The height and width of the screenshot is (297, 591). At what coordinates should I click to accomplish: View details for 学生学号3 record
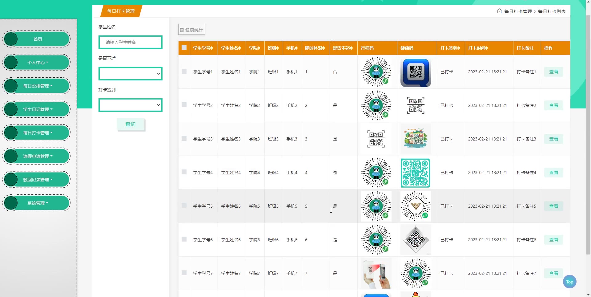553,139
